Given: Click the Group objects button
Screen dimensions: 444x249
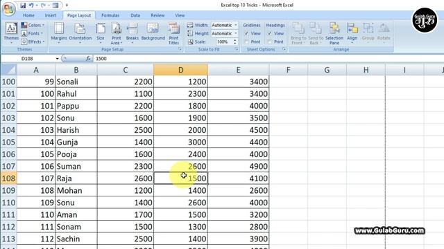Looking at the screenshot, I should (x=368, y=33).
